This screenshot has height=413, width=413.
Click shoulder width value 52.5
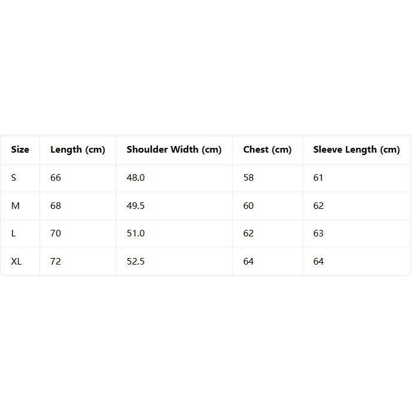click(136, 262)
